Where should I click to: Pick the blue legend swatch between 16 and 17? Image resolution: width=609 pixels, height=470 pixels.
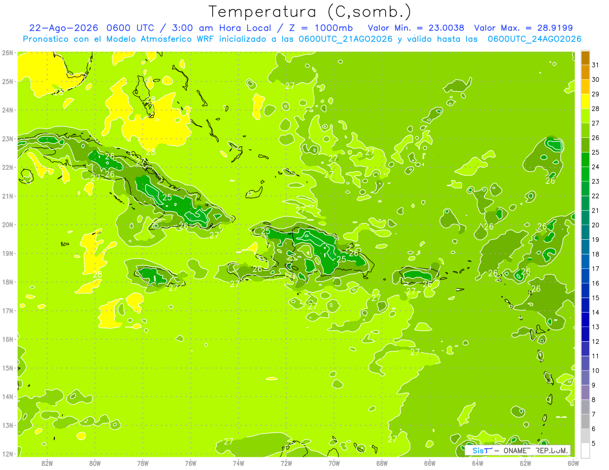pyautogui.click(x=586, y=276)
